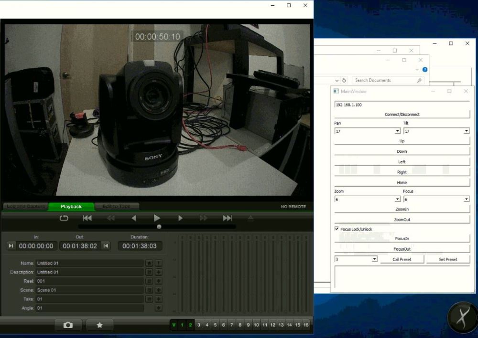The width and height of the screenshot is (478, 338).
Task: Click the FocusOut button
Action: pyautogui.click(x=402, y=249)
